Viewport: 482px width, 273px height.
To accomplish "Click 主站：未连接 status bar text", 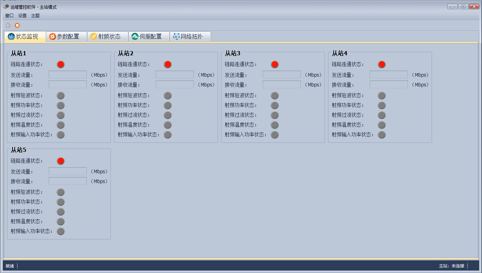I will [x=452, y=266].
